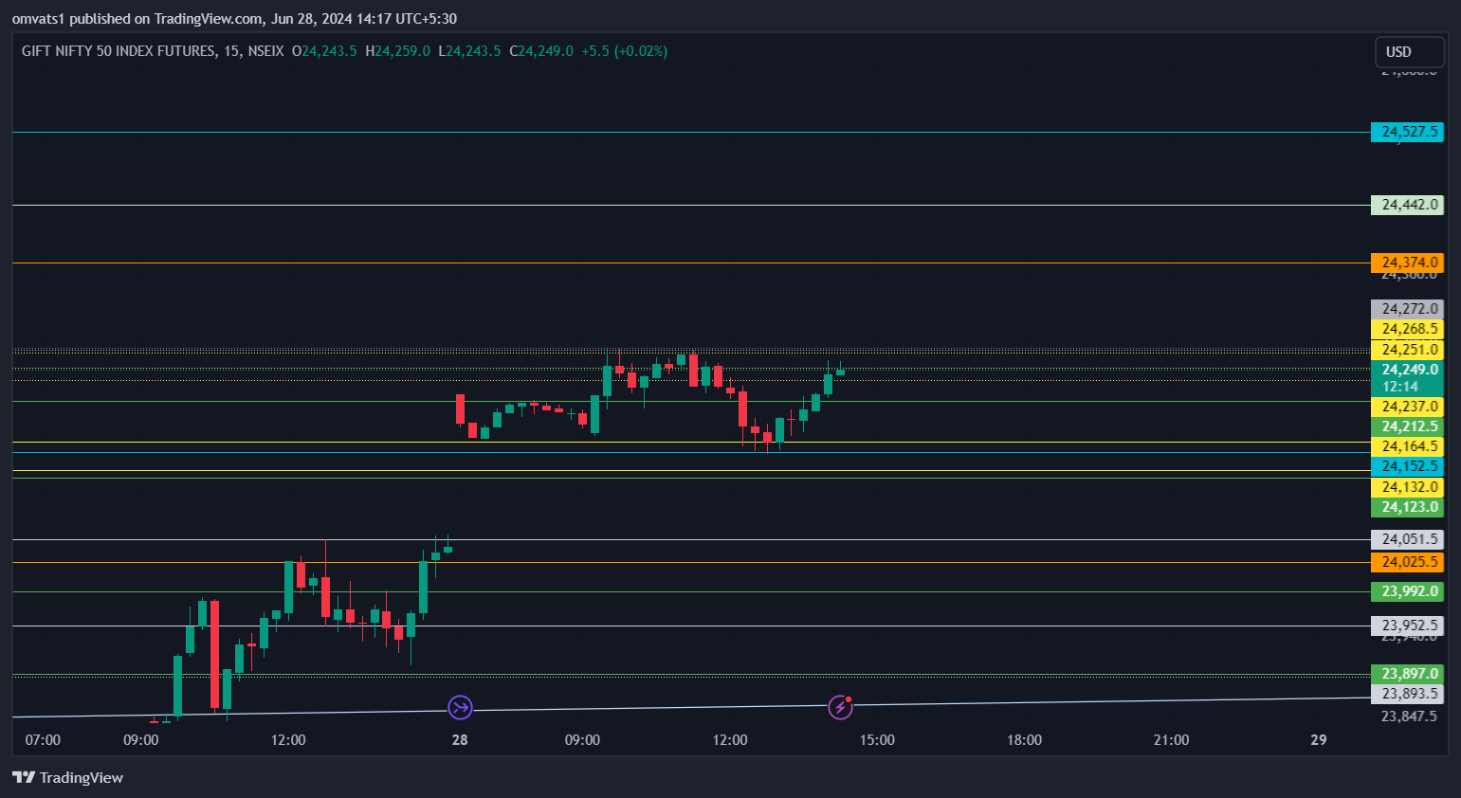The height and width of the screenshot is (798, 1461).
Task: Click the high value H24,259.0 in legend
Action: [x=398, y=51]
